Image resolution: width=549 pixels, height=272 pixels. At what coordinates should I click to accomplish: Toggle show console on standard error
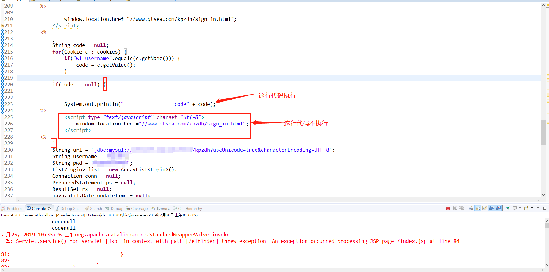point(498,208)
